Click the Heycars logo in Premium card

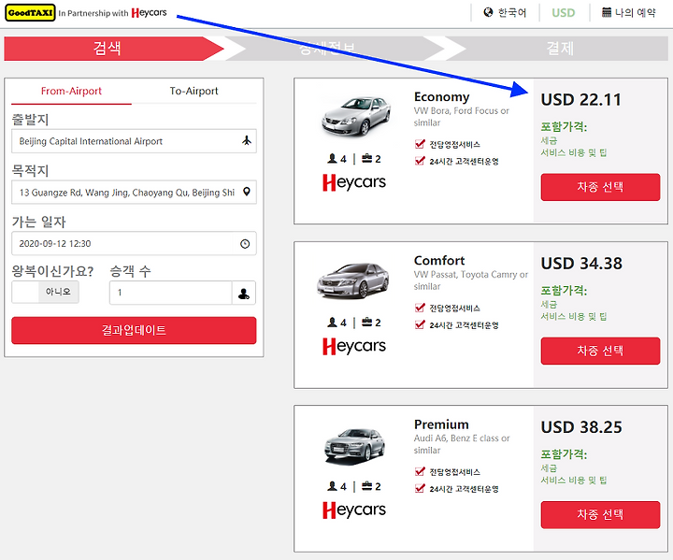(x=354, y=510)
